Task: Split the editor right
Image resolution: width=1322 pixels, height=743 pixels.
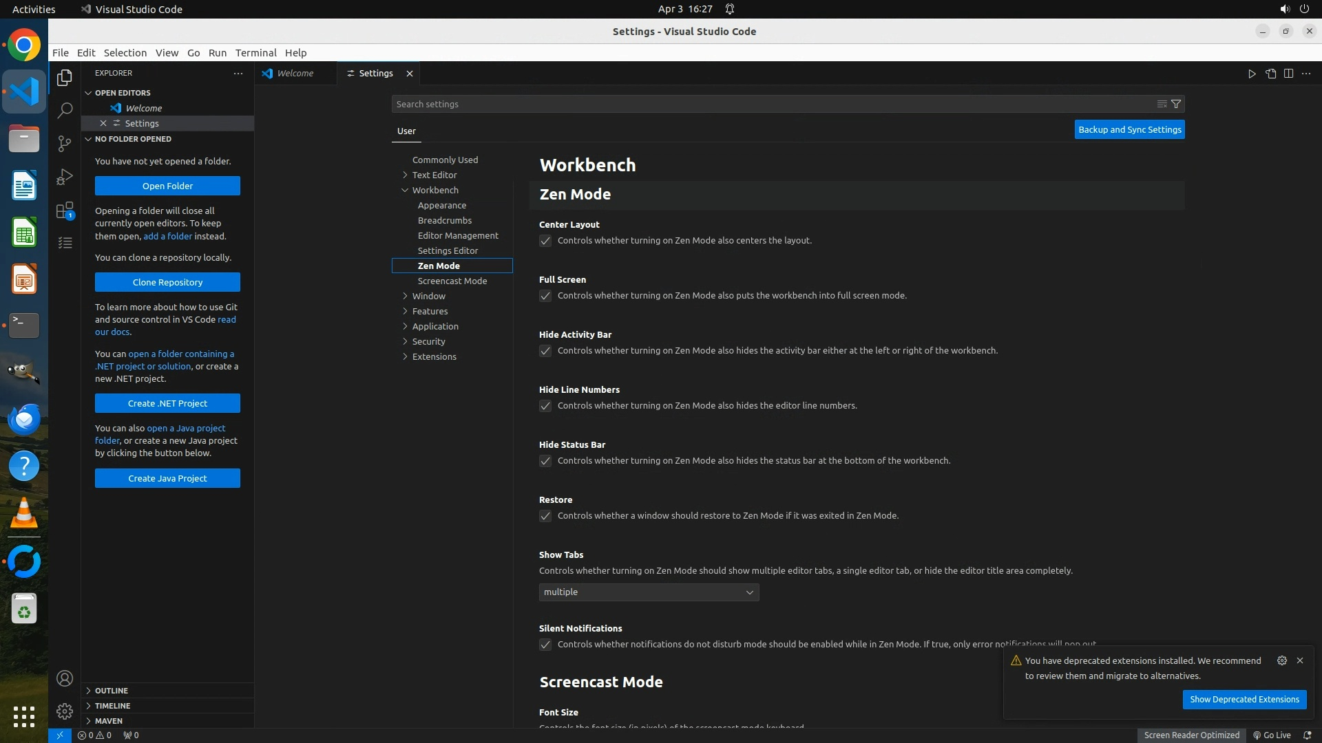Action: 1288,74
